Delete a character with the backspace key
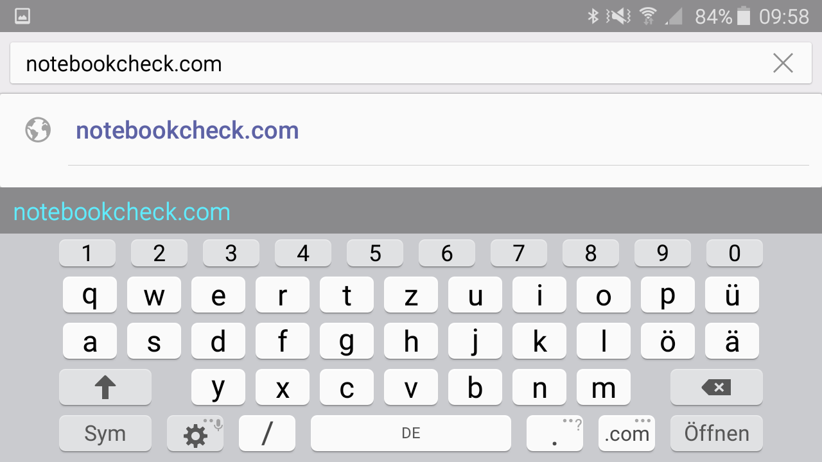This screenshot has height=462, width=822. 716,387
